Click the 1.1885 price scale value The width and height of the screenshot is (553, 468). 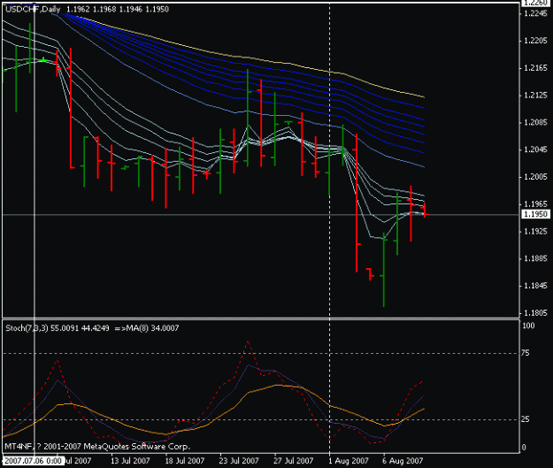535,258
